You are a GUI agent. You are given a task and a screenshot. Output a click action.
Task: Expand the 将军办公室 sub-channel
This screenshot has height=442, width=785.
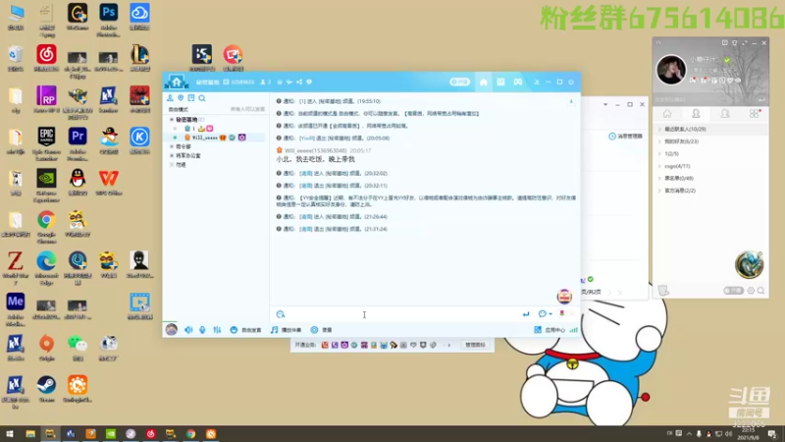click(172, 156)
